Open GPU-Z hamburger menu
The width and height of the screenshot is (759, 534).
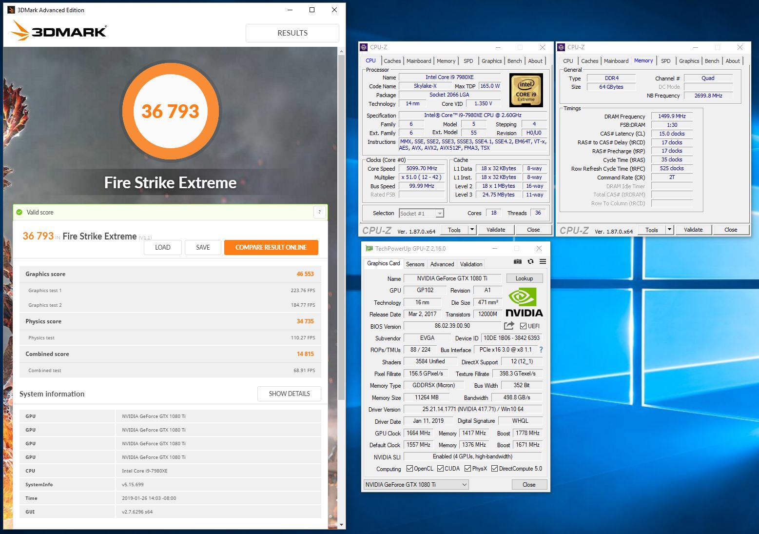coord(543,262)
